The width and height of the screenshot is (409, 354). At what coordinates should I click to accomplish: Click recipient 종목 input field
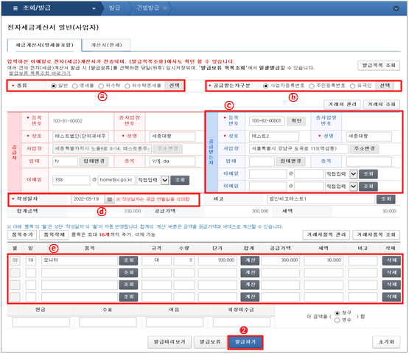[368, 162]
